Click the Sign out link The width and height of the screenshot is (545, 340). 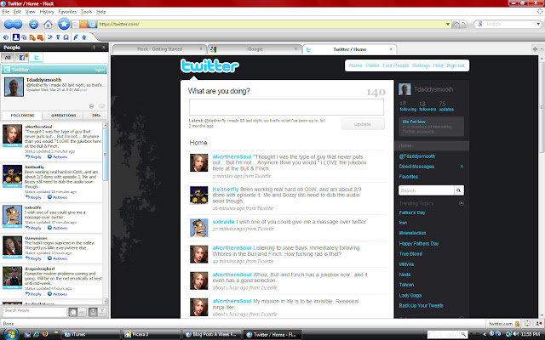[x=456, y=65]
